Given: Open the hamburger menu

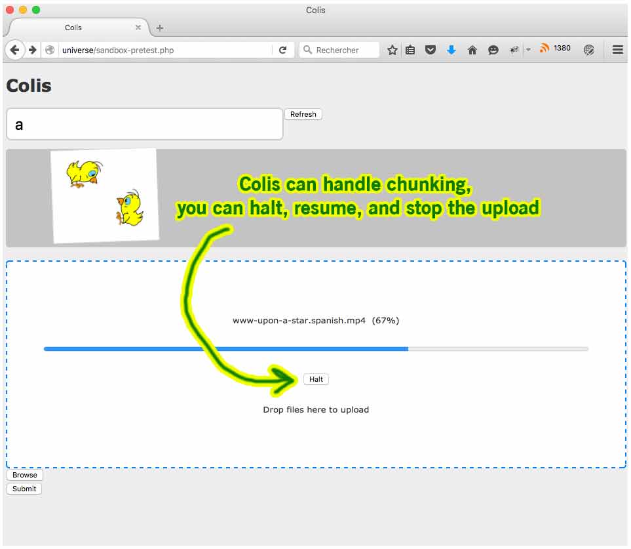Looking at the screenshot, I should coord(617,49).
